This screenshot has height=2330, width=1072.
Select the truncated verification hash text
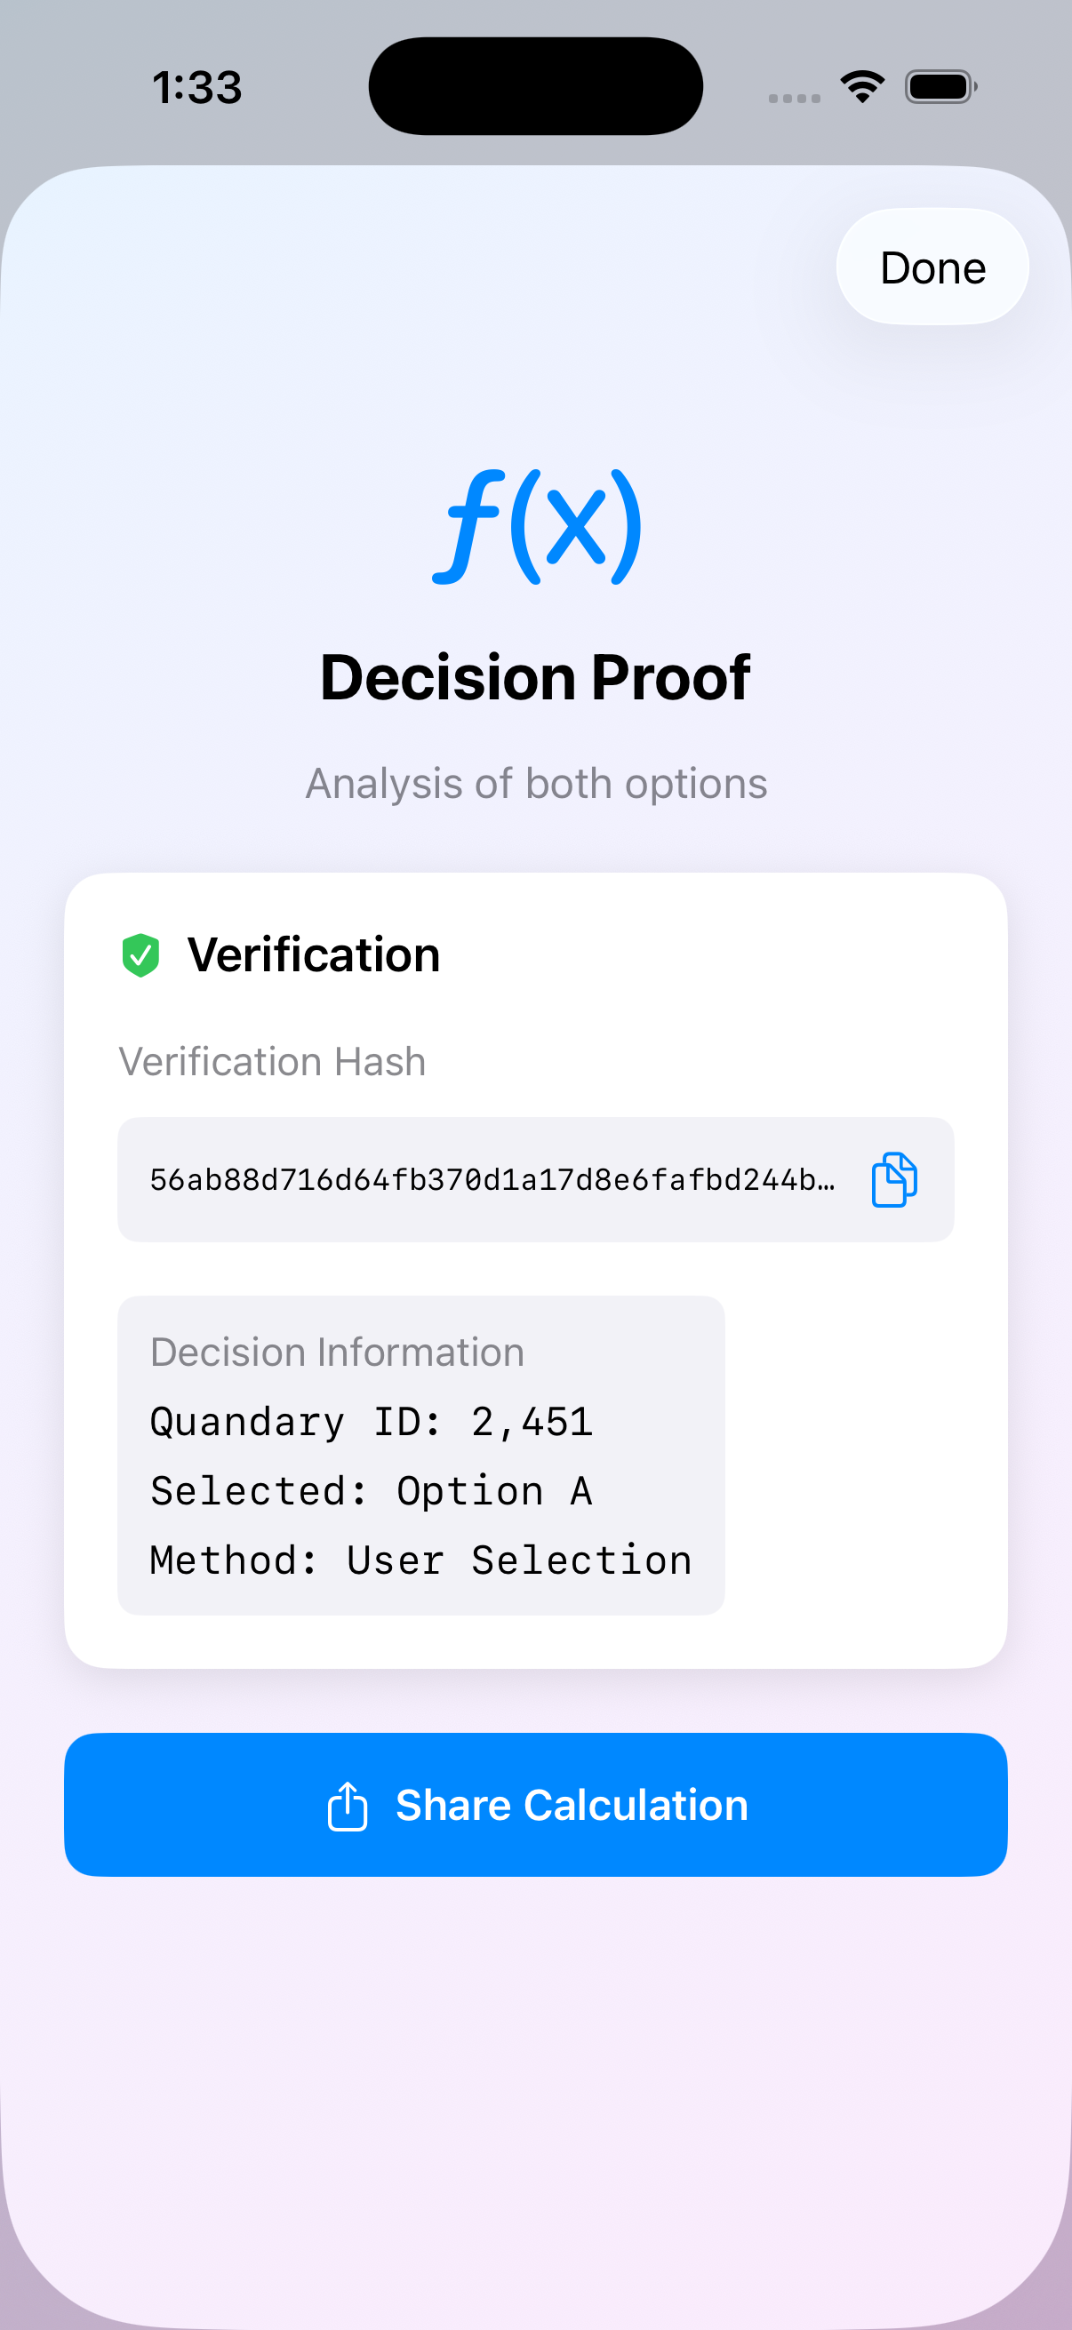click(492, 1179)
